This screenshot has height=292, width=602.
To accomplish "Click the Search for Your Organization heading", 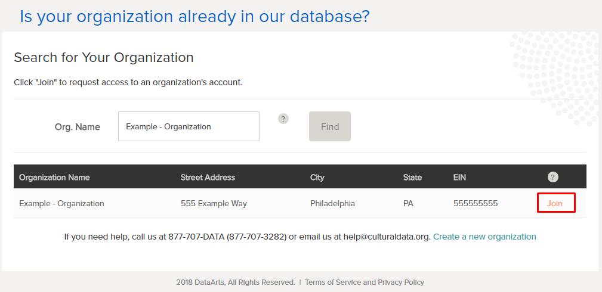I will pos(104,57).
